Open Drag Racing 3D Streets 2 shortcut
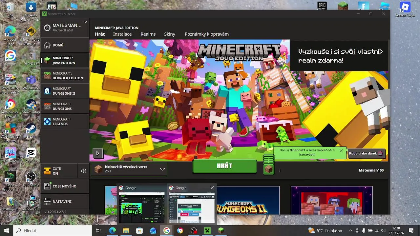This screenshot has height=236, width=420. point(10,84)
